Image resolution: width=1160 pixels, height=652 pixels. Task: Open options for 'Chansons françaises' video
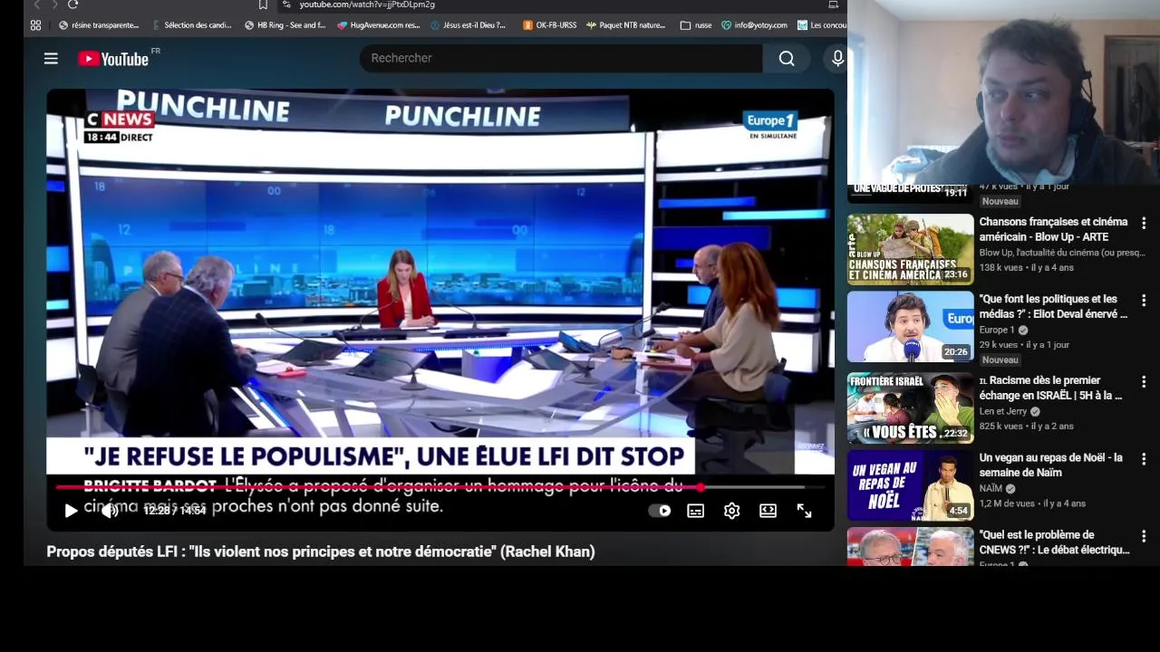tap(1144, 223)
